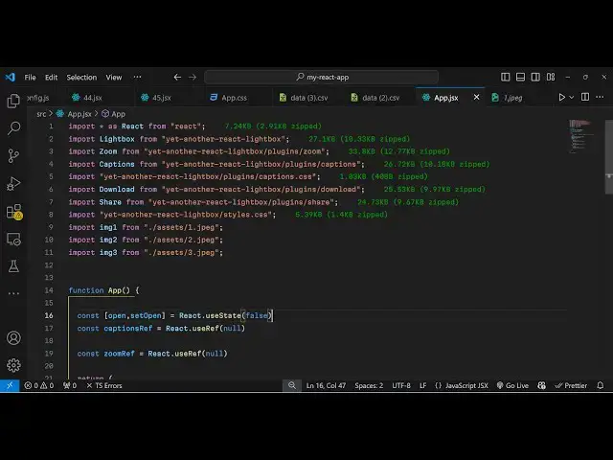Open the Customize Layout icon

pos(551,77)
